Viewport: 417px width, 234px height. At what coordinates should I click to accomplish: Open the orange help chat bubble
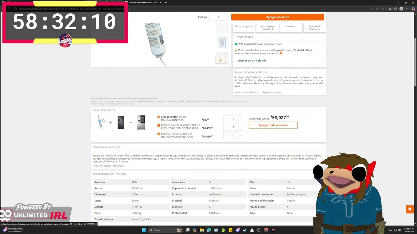(x=410, y=209)
